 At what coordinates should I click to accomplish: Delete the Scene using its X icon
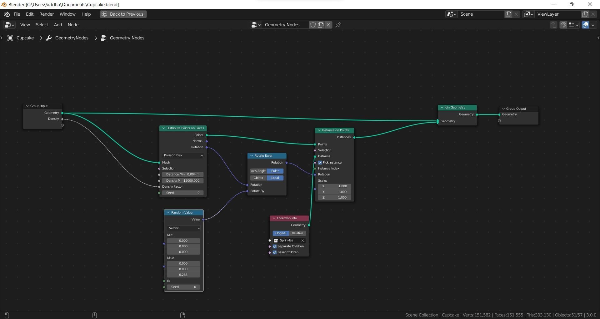[x=516, y=14]
